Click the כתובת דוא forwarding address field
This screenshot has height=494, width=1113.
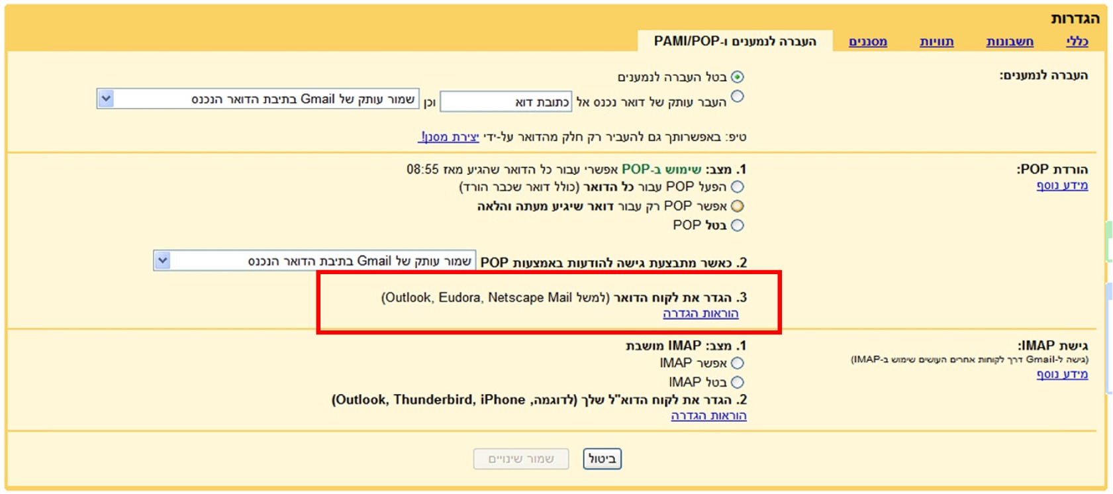[506, 102]
